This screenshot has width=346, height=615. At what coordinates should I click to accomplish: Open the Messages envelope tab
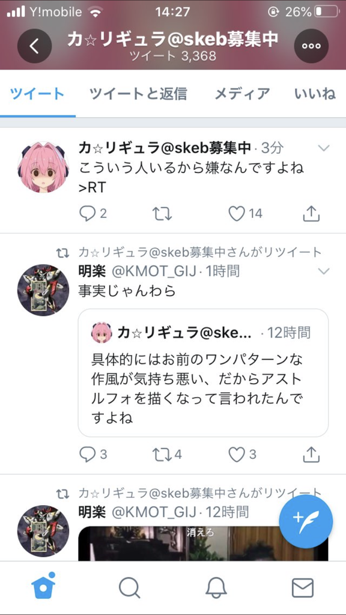[303, 588]
